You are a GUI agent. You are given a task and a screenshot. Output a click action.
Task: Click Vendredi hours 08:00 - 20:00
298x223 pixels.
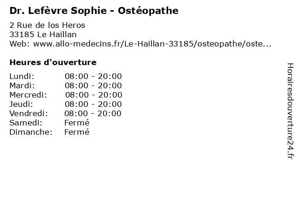pyautogui.click(x=93, y=113)
